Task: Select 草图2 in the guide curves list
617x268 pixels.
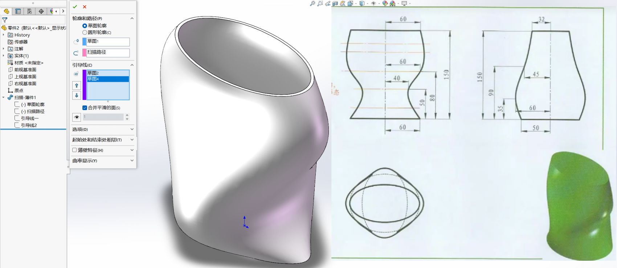Action: tap(93, 73)
